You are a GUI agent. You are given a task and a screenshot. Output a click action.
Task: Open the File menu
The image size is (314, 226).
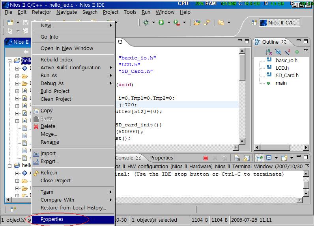(x=8, y=12)
